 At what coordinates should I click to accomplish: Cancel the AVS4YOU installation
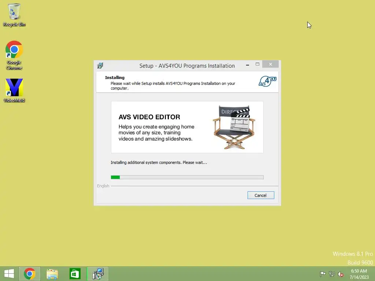[x=261, y=195]
